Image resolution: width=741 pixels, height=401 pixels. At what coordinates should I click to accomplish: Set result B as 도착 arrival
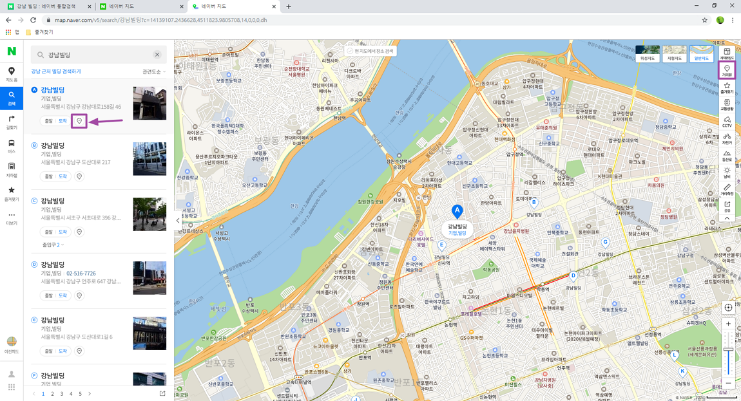63,176
